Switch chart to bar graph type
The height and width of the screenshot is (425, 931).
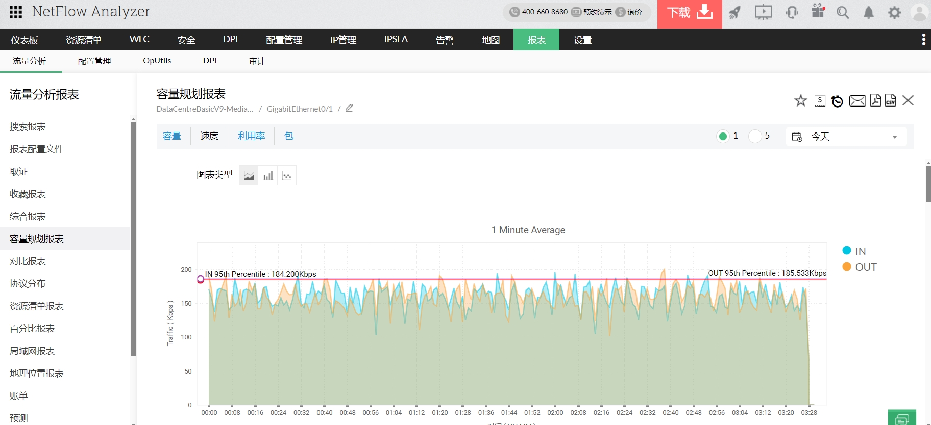point(268,176)
